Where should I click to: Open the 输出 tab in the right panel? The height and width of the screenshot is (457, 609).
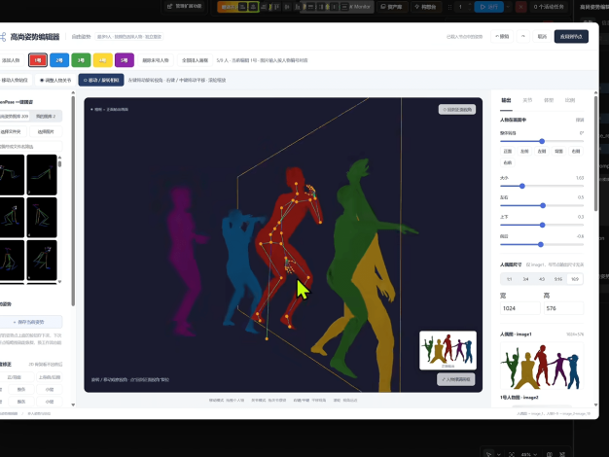click(506, 100)
